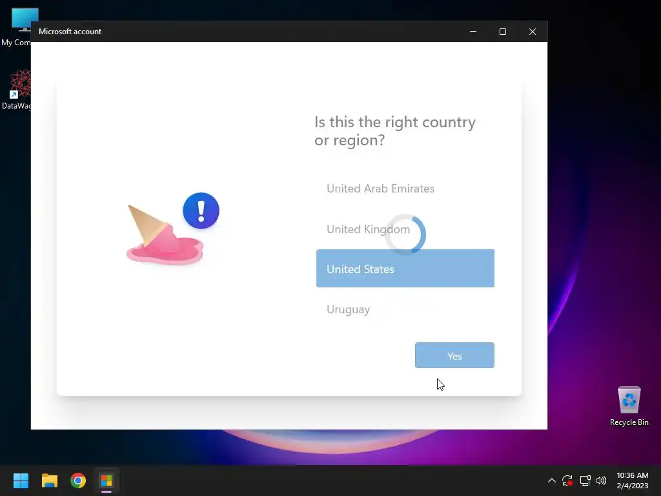Image resolution: width=661 pixels, height=496 pixels.
Task: Open the clock showing 10:36 AM
Action: pos(633,480)
